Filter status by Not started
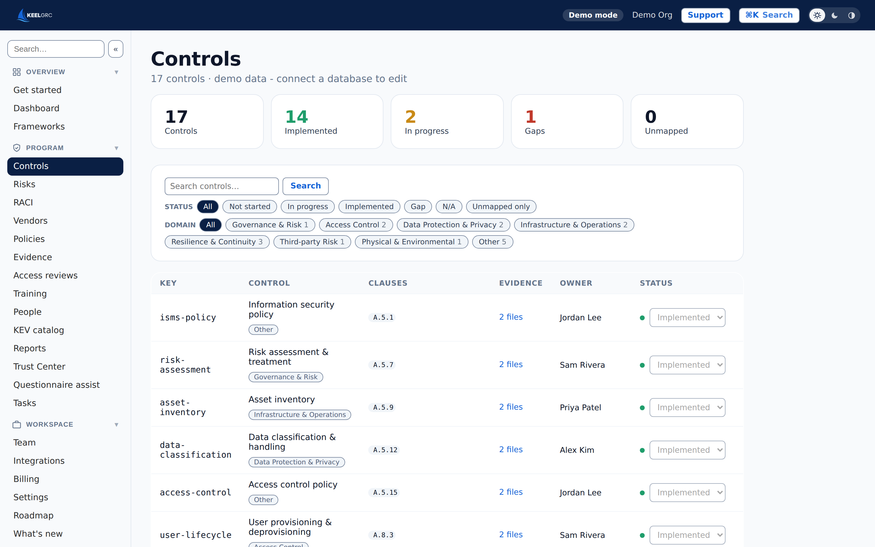Screen dimensions: 875x547 point(249,207)
